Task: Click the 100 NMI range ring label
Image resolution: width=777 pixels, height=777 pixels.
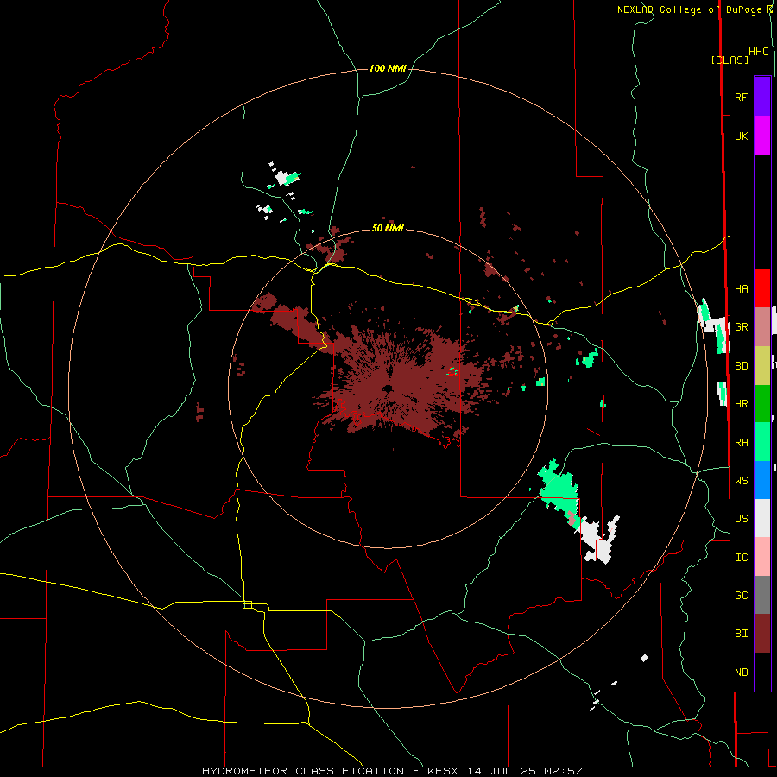Action: 388,68
